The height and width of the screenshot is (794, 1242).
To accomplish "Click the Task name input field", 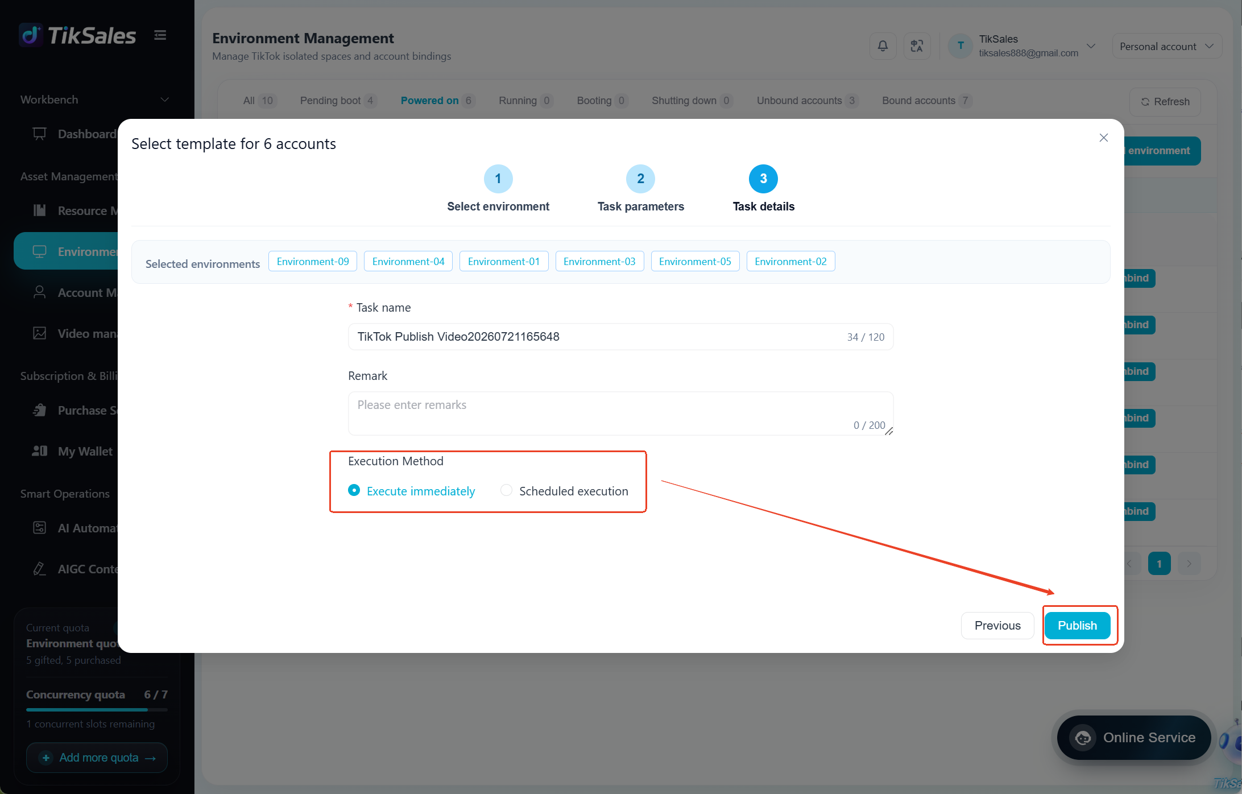I will tap(620, 337).
